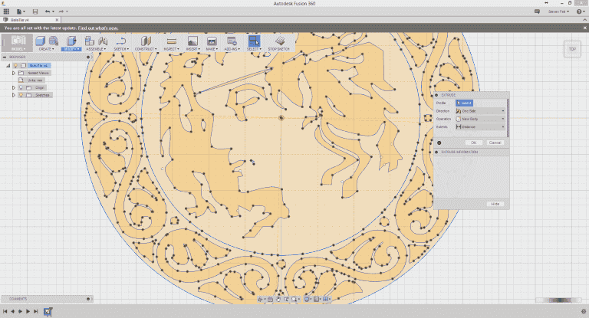This screenshot has width=589, height=318.
Task: Toggle visibility bulb of Sketches folder
Action: point(21,95)
